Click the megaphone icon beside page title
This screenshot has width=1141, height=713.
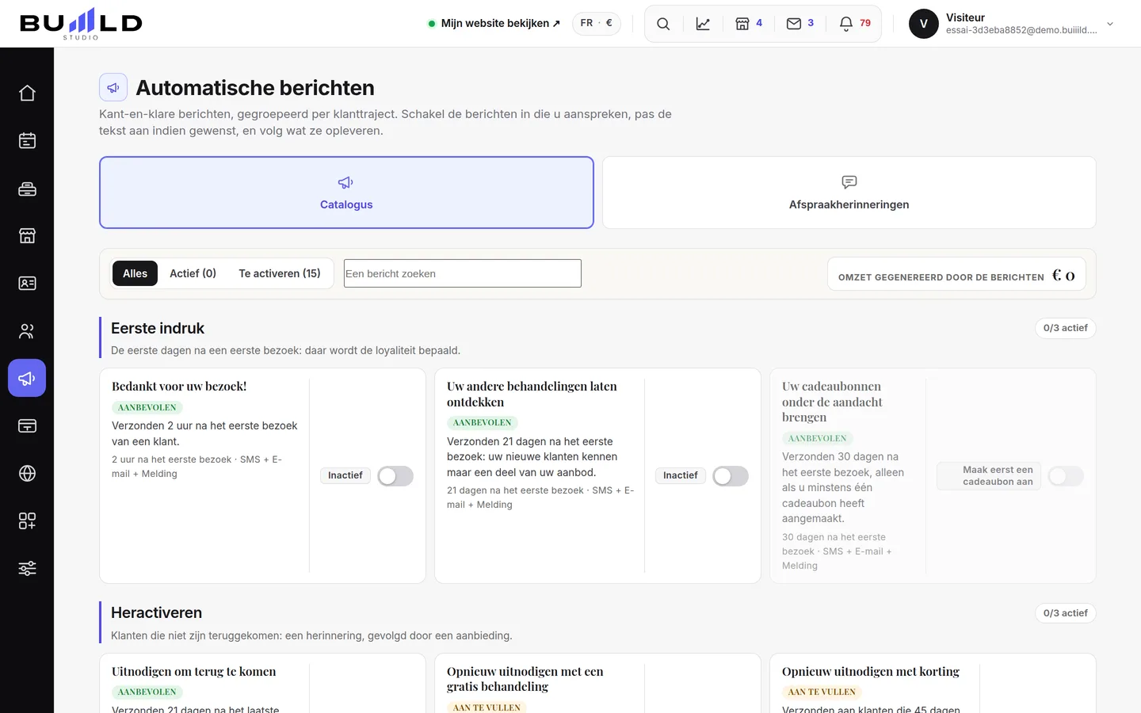coord(113,87)
